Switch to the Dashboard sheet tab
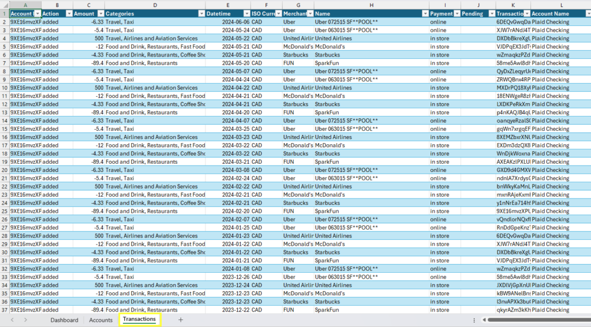This screenshot has height=327, width=591. [64, 320]
